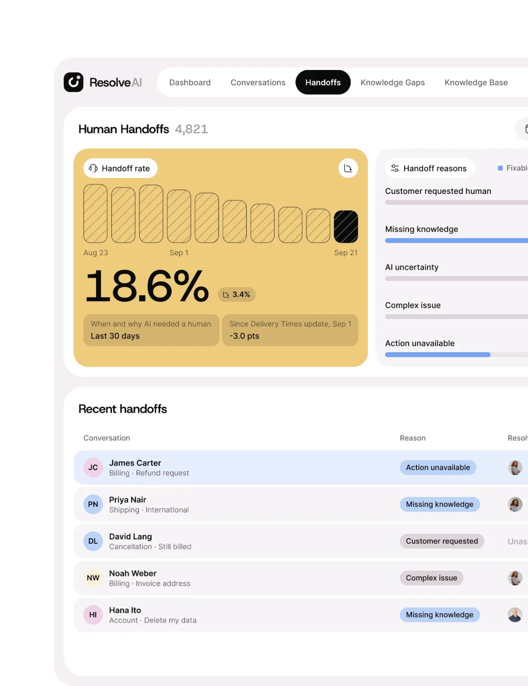Viewport: 528px width, 686px height.
Task: Click the Billing · Refund request text
Action: [149, 473]
